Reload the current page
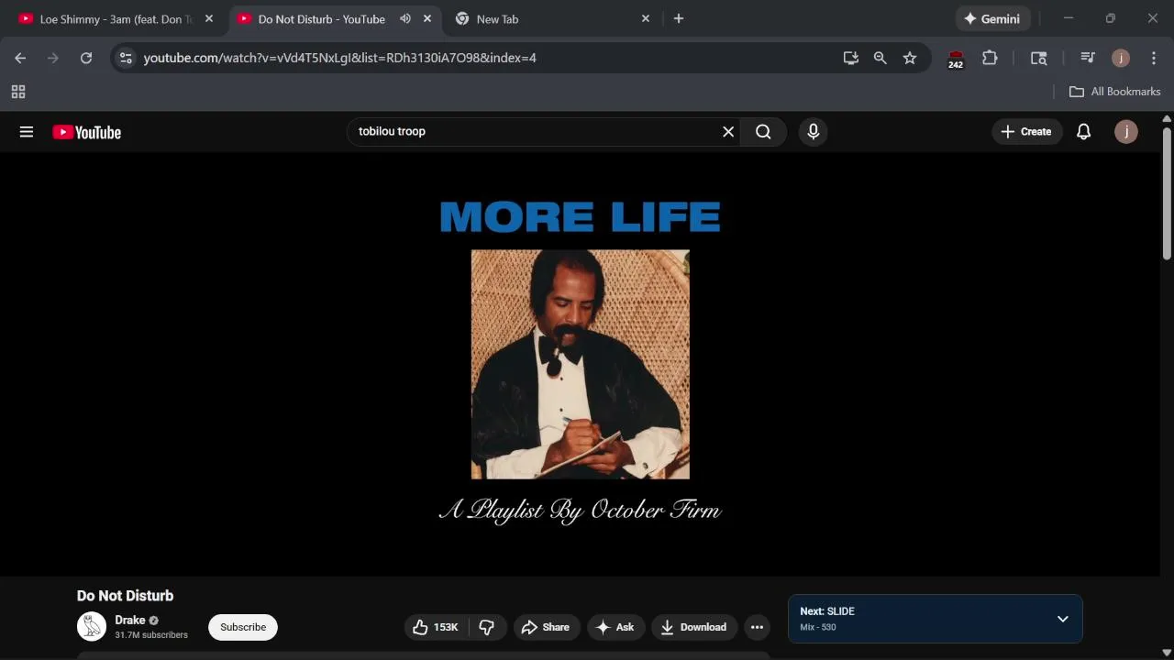1174x660 pixels. point(86,58)
